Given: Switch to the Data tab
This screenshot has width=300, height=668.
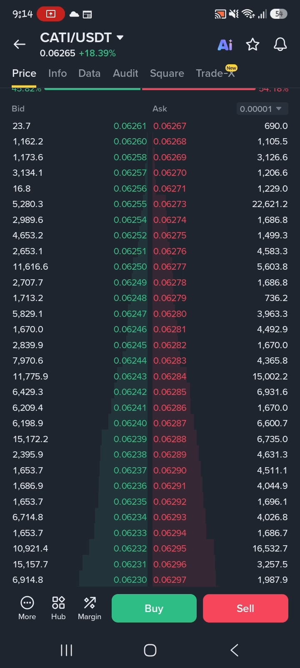Looking at the screenshot, I should coord(90,73).
